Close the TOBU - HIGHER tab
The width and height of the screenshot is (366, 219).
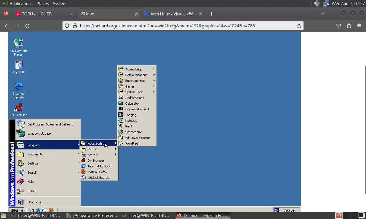tap(72, 14)
